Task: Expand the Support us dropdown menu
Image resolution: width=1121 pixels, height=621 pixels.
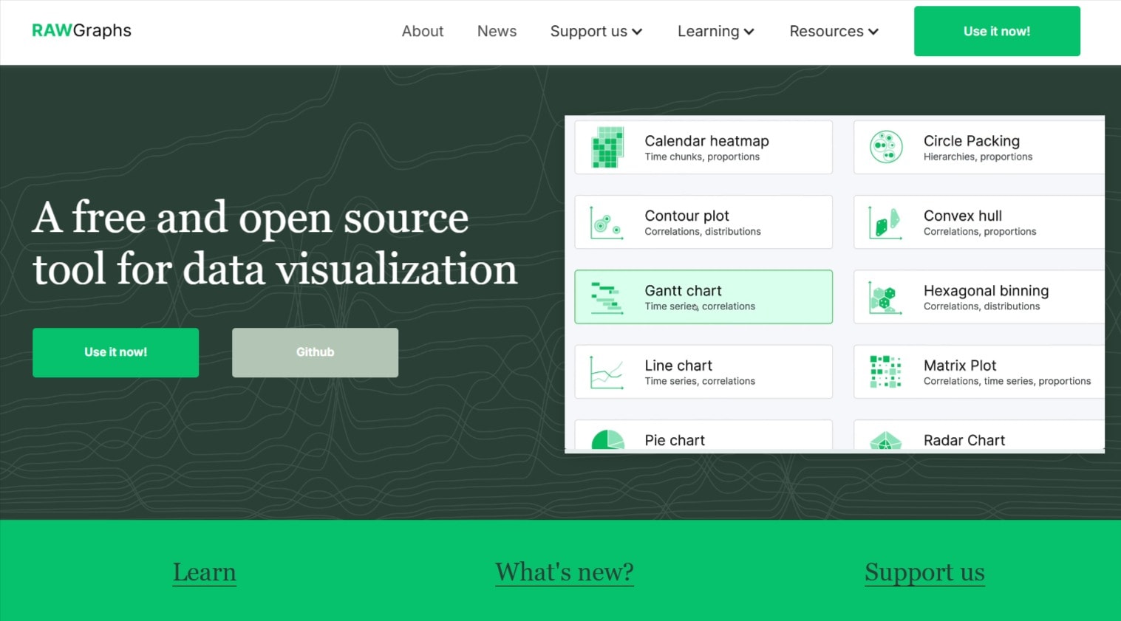Action: [596, 31]
